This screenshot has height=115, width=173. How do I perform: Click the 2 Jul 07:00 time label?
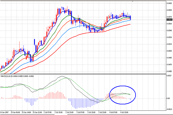click(48, 112)
